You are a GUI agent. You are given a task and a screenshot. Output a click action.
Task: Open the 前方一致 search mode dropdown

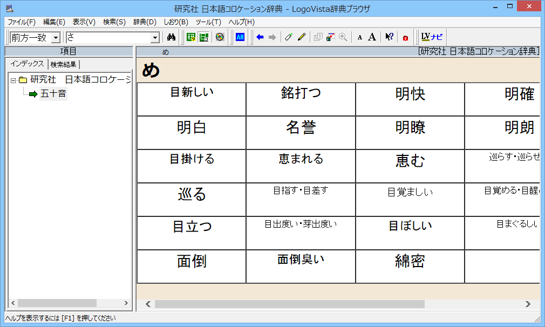coord(56,38)
